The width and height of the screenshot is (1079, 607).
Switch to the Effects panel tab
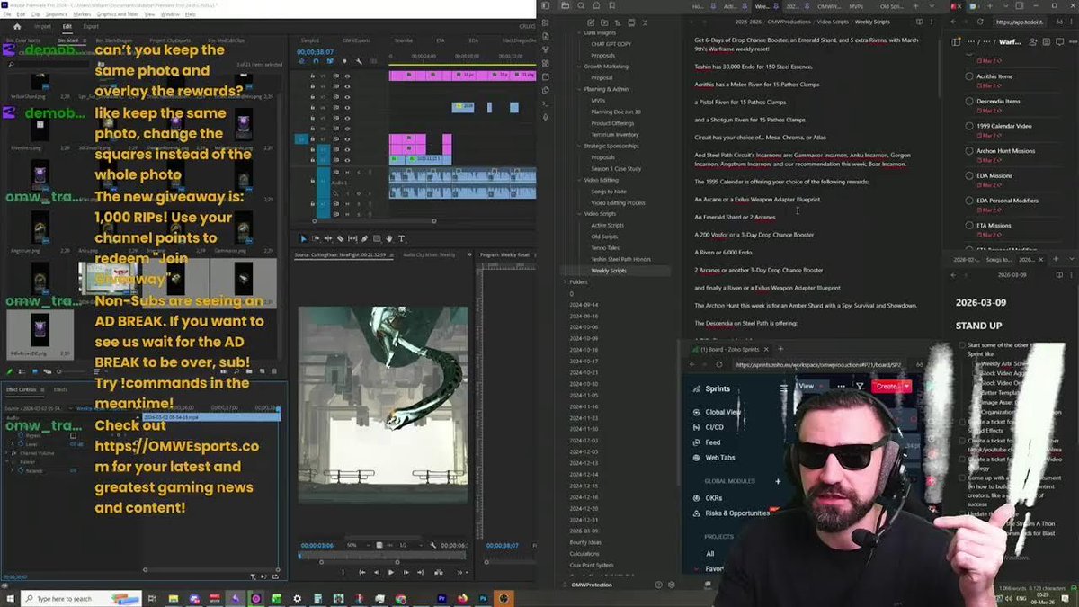60,389
